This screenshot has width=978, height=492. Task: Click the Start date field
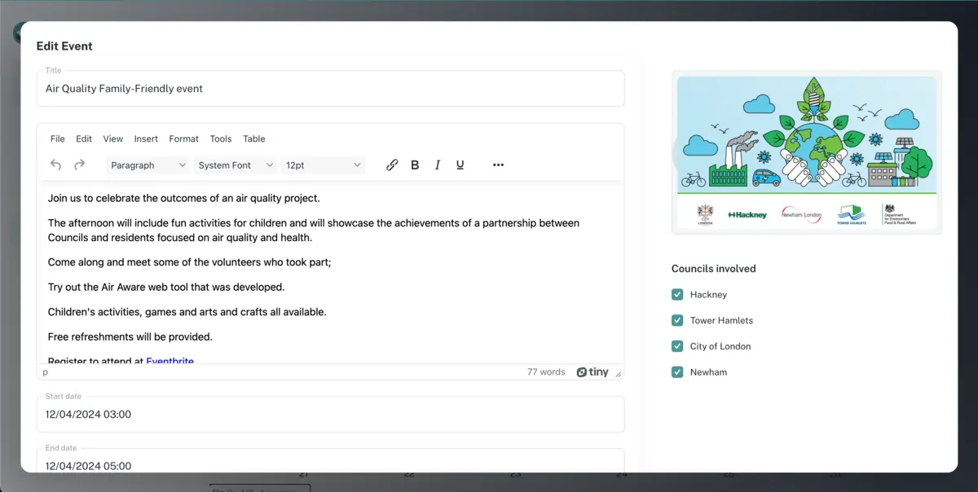pyautogui.click(x=330, y=414)
